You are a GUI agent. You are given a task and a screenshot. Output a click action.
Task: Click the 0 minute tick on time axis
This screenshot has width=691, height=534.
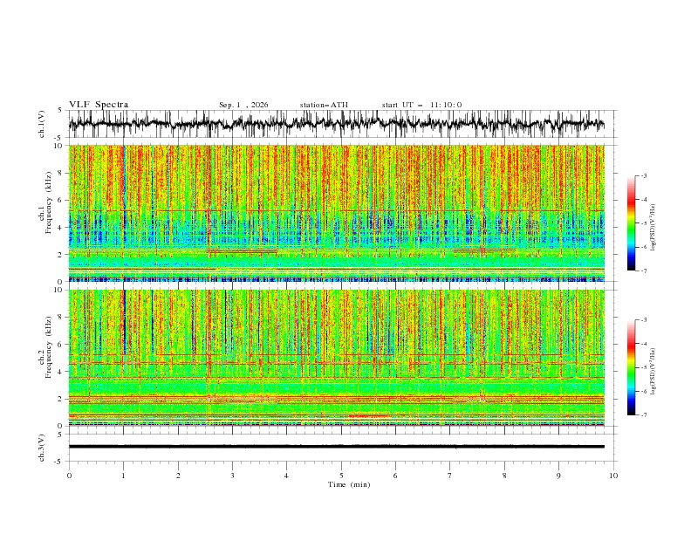point(69,476)
